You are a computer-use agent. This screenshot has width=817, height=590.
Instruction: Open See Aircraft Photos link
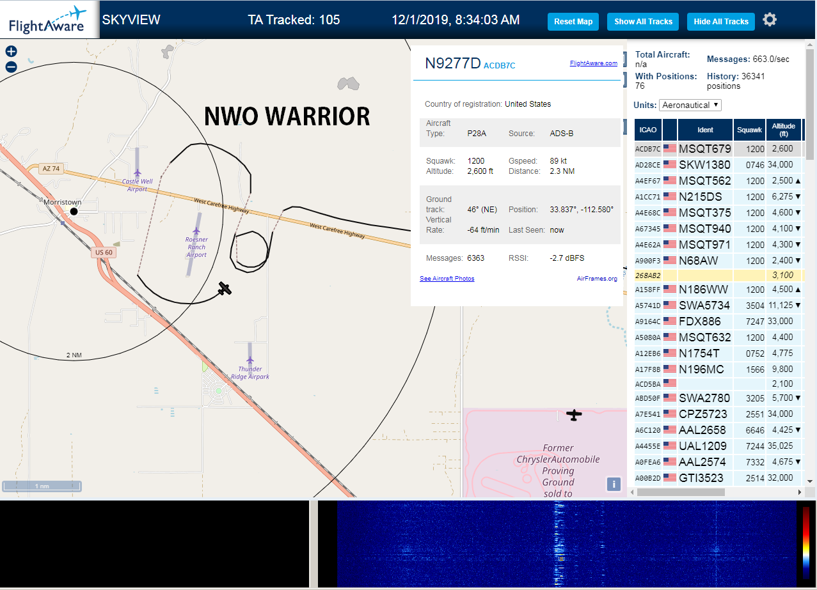click(447, 279)
